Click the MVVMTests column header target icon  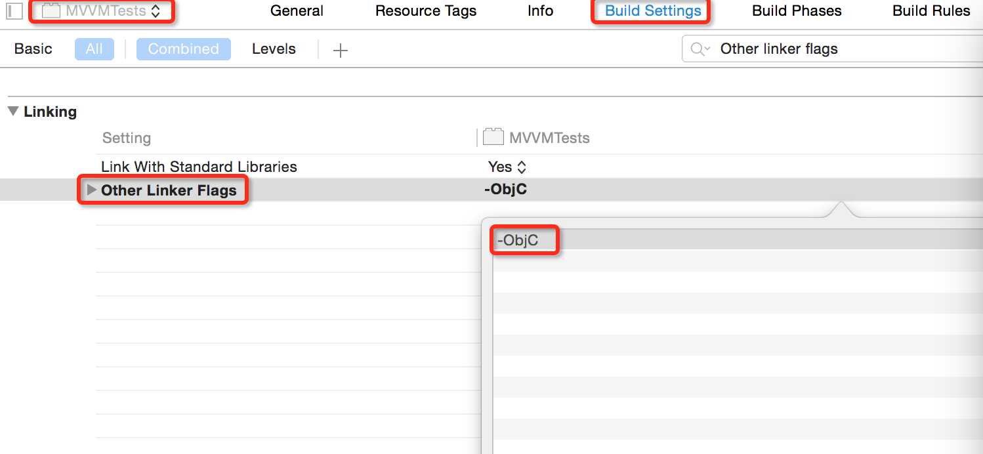pyautogui.click(x=493, y=138)
